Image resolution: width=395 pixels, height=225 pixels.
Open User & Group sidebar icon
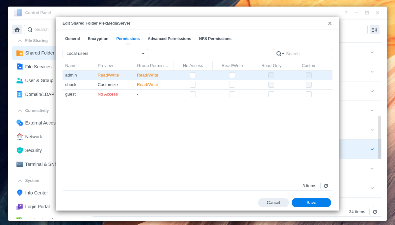point(20,80)
